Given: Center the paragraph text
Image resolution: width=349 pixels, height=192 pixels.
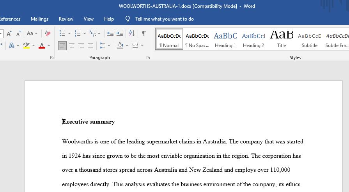Looking at the screenshot, I should [72, 45].
